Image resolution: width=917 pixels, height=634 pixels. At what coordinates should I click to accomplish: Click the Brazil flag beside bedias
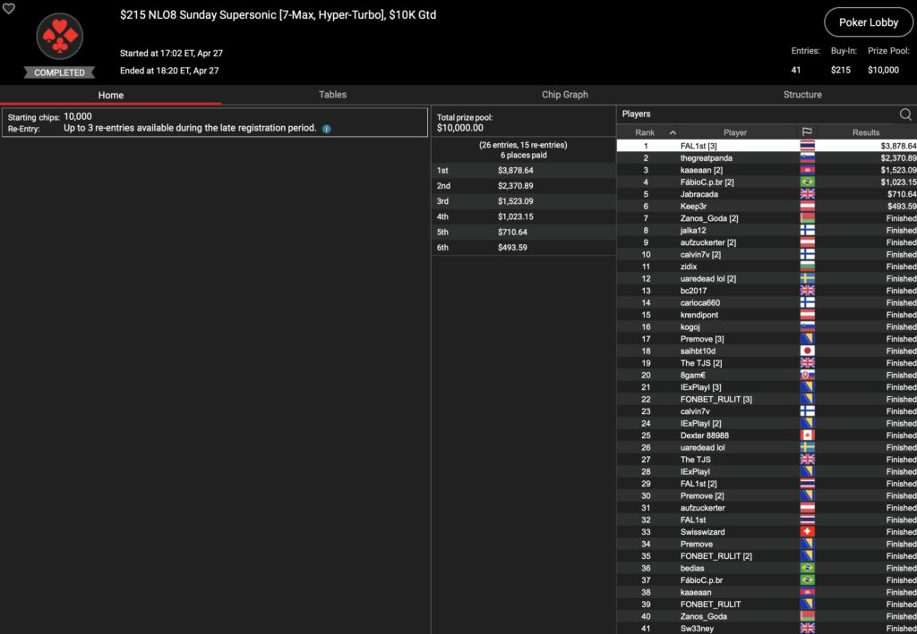(x=807, y=568)
